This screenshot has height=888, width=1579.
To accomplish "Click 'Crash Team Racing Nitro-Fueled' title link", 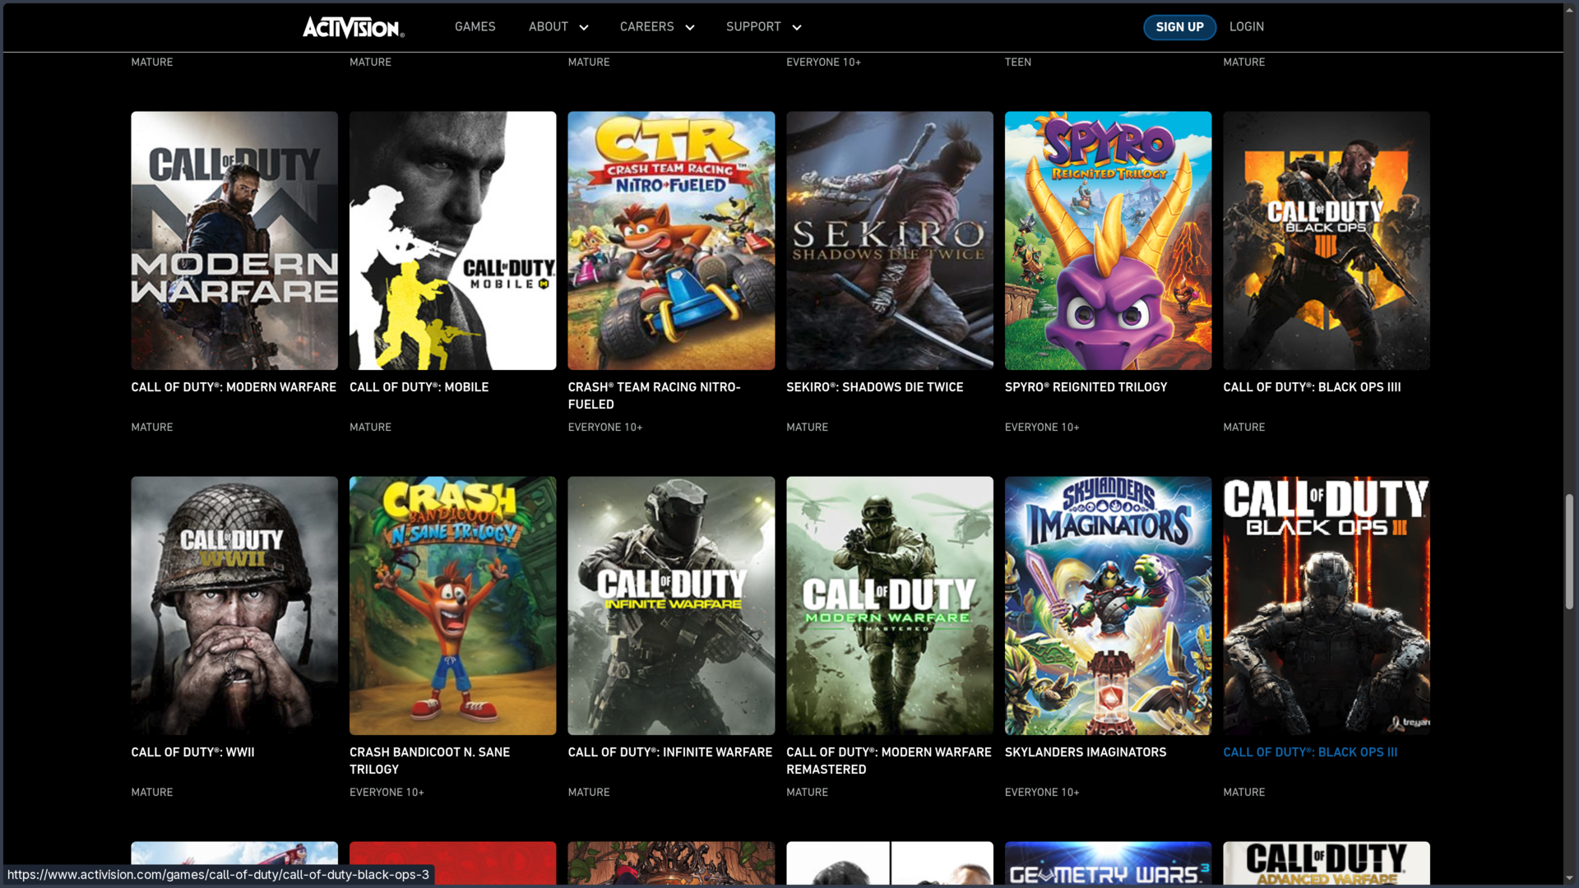I will coord(654,395).
